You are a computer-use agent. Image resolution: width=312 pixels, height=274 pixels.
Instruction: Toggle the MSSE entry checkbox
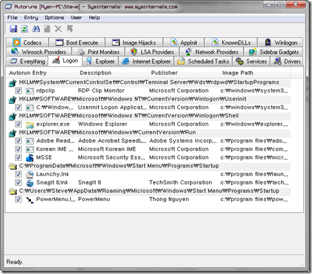click(18, 157)
